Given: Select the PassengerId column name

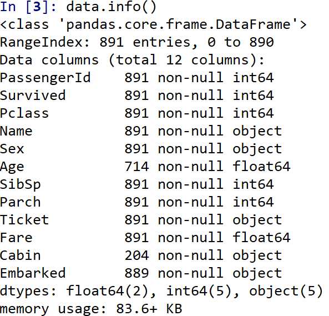Looking at the screenshot, I should (x=45, y=78).
